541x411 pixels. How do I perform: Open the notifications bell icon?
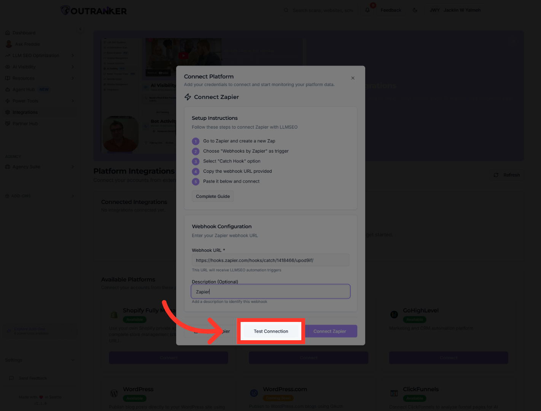click(x=367, y=10)
